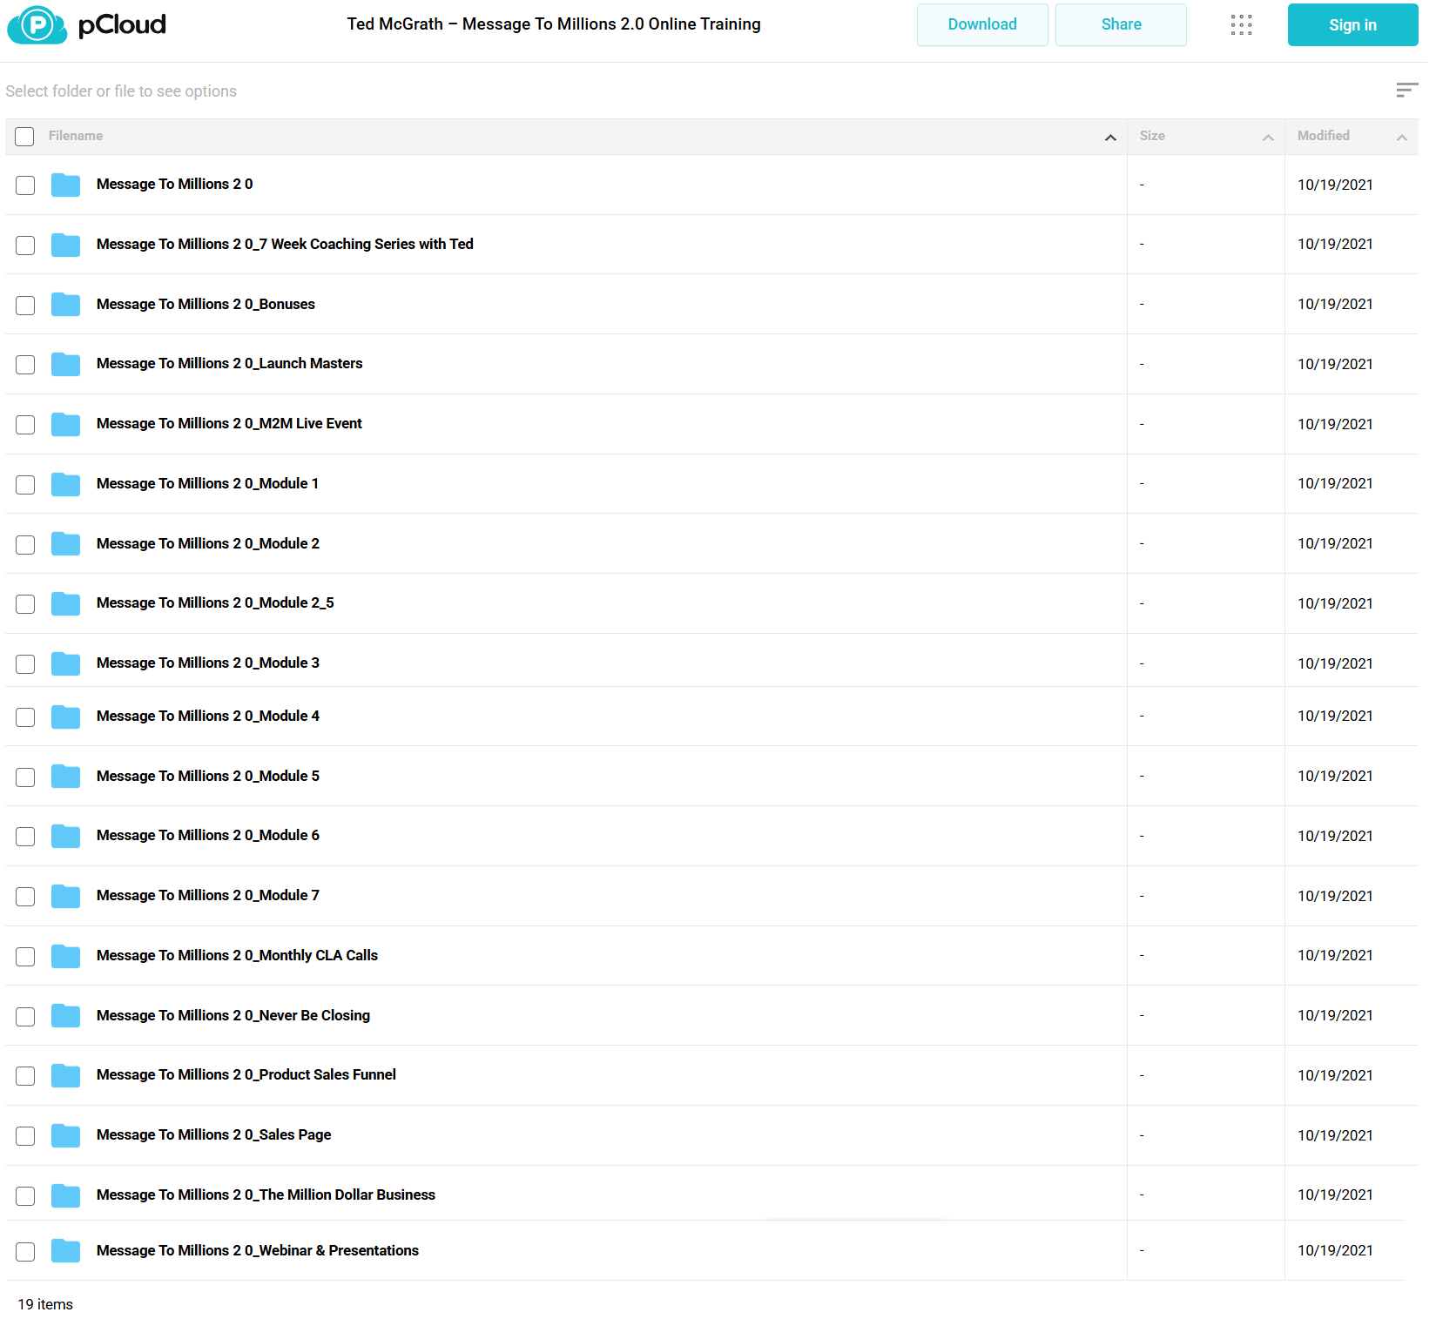Image resolution: width=1436 pixels, height=1319 pixels.
Task: Tick the Launch Masters folder checkbox
Action: 25,365
